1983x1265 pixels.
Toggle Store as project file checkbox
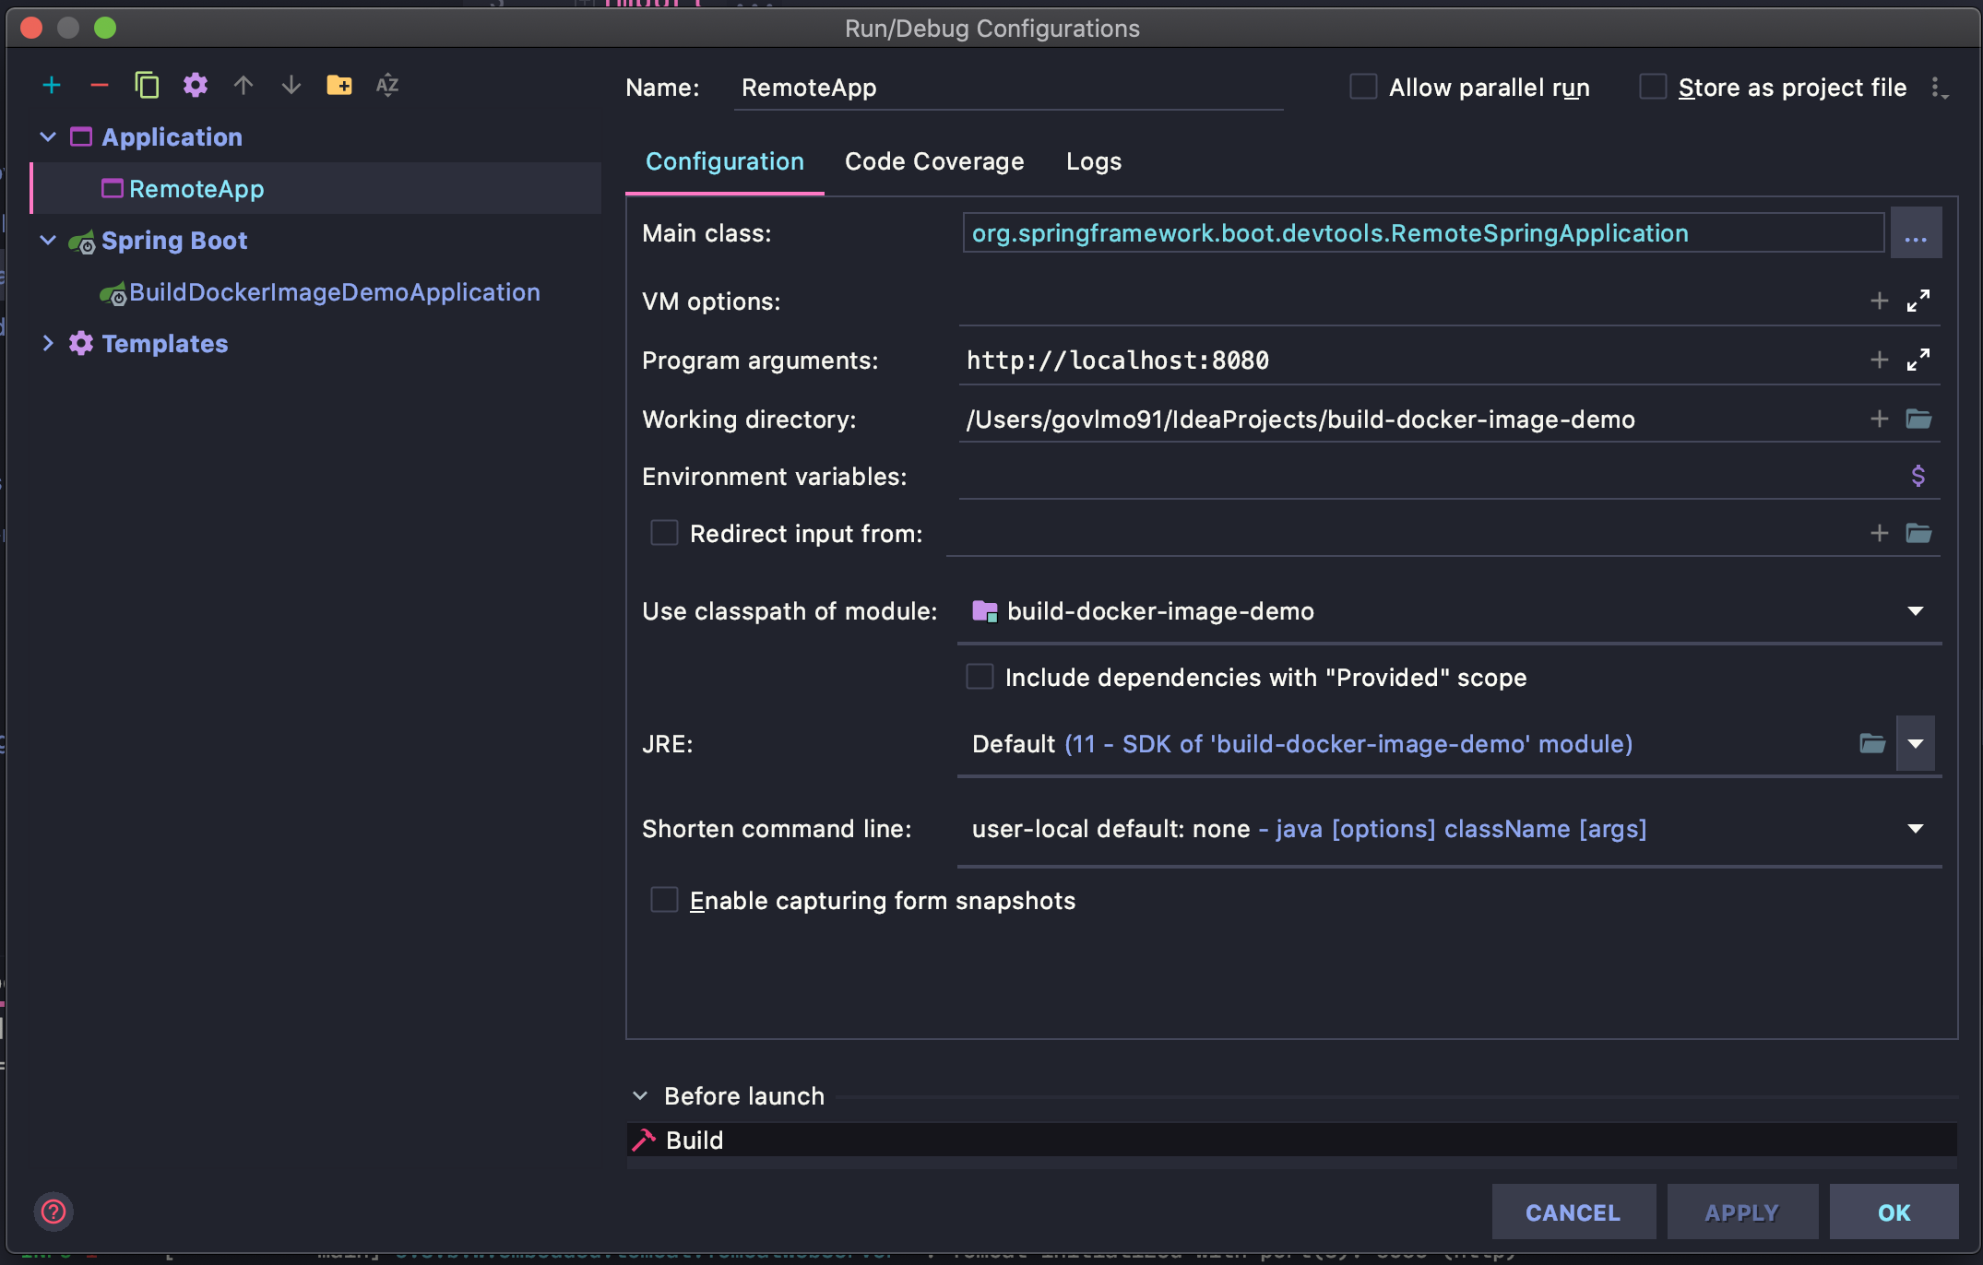[x=1653, y=88]
